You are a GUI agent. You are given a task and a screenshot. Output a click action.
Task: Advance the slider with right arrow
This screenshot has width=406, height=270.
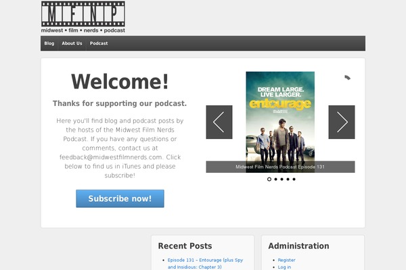(x=342, y=122)
